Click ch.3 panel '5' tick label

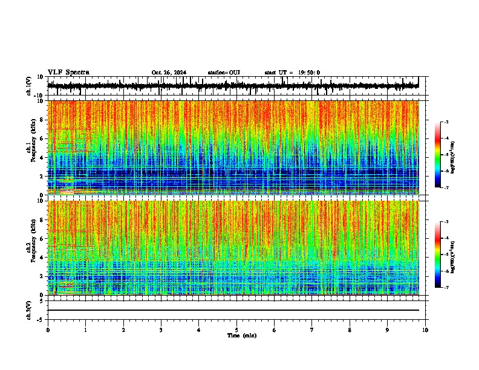pos(42,301)
